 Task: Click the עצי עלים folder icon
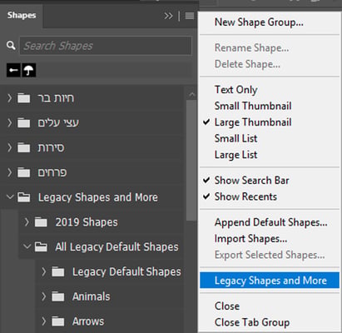(24, 122)
